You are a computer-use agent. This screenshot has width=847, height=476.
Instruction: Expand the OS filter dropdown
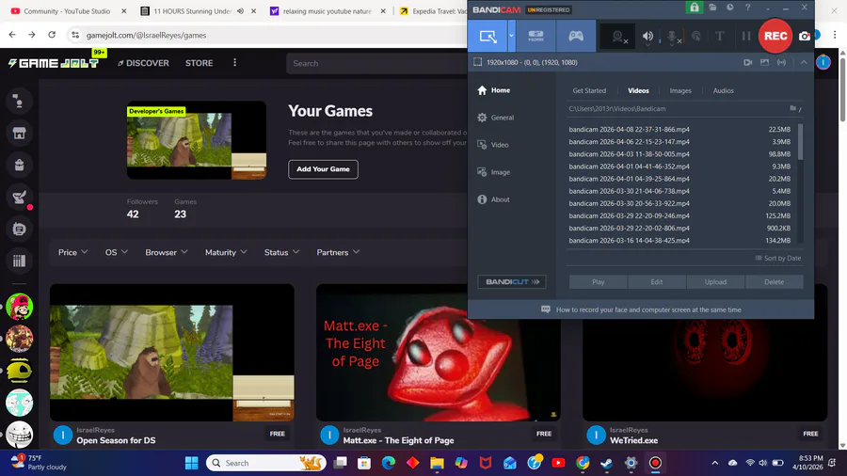116,252
